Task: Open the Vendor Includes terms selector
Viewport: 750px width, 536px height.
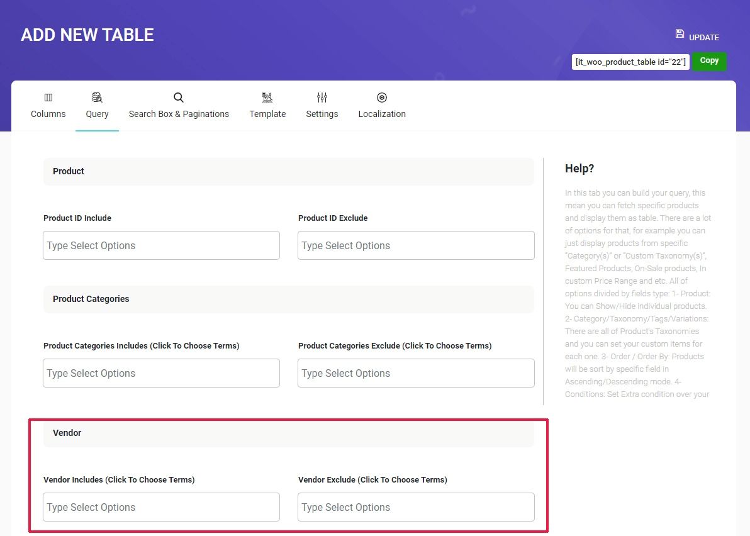Action: click(161, 507)
